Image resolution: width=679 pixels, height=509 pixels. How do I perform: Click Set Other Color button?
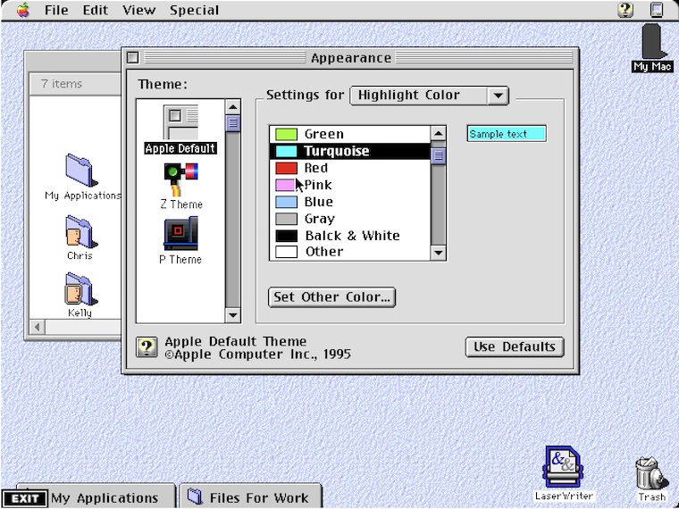click(331, 296)
